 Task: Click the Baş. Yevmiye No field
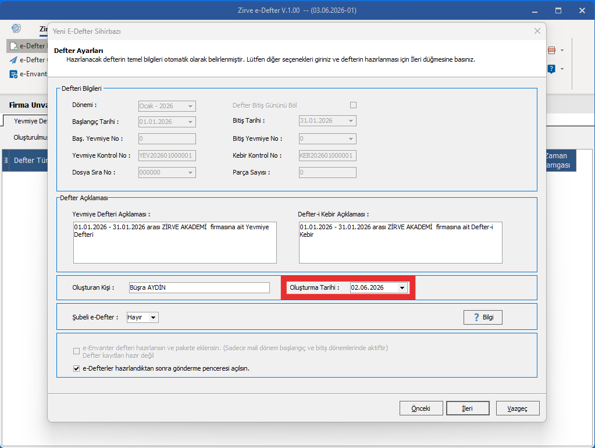click(x=167, y=139)
